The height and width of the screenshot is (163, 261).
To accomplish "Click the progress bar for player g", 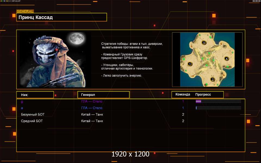I will (x=218, y=101).
